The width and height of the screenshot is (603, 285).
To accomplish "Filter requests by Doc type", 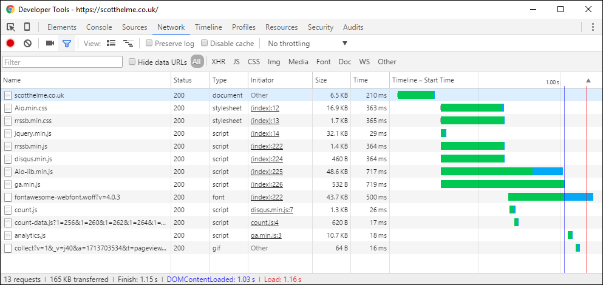I will pos(345,62).
